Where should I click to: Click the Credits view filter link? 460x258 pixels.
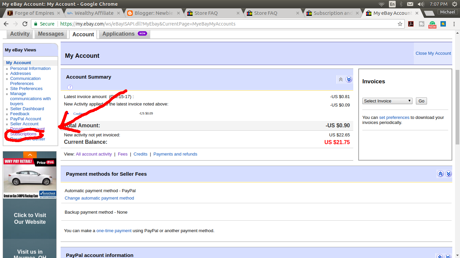[x=140, y=154]
